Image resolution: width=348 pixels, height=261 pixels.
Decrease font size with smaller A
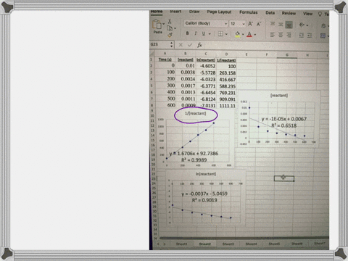click(x=259, y=24)
